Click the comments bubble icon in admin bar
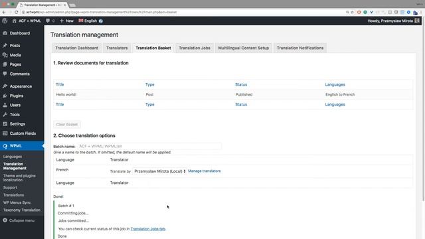425x239 pixels. click(48, 21)
